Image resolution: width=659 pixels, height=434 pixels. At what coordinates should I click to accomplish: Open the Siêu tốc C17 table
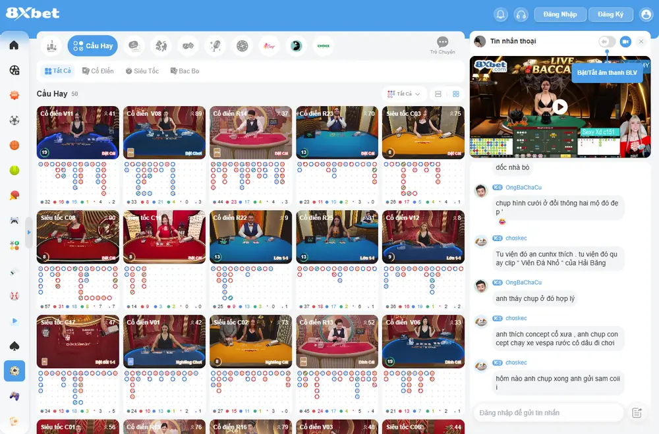78,342
